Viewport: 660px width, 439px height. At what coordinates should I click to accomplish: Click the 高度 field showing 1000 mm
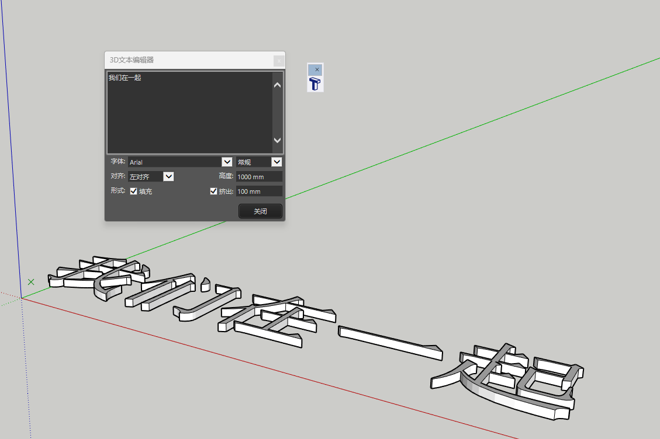pos(259,176)
